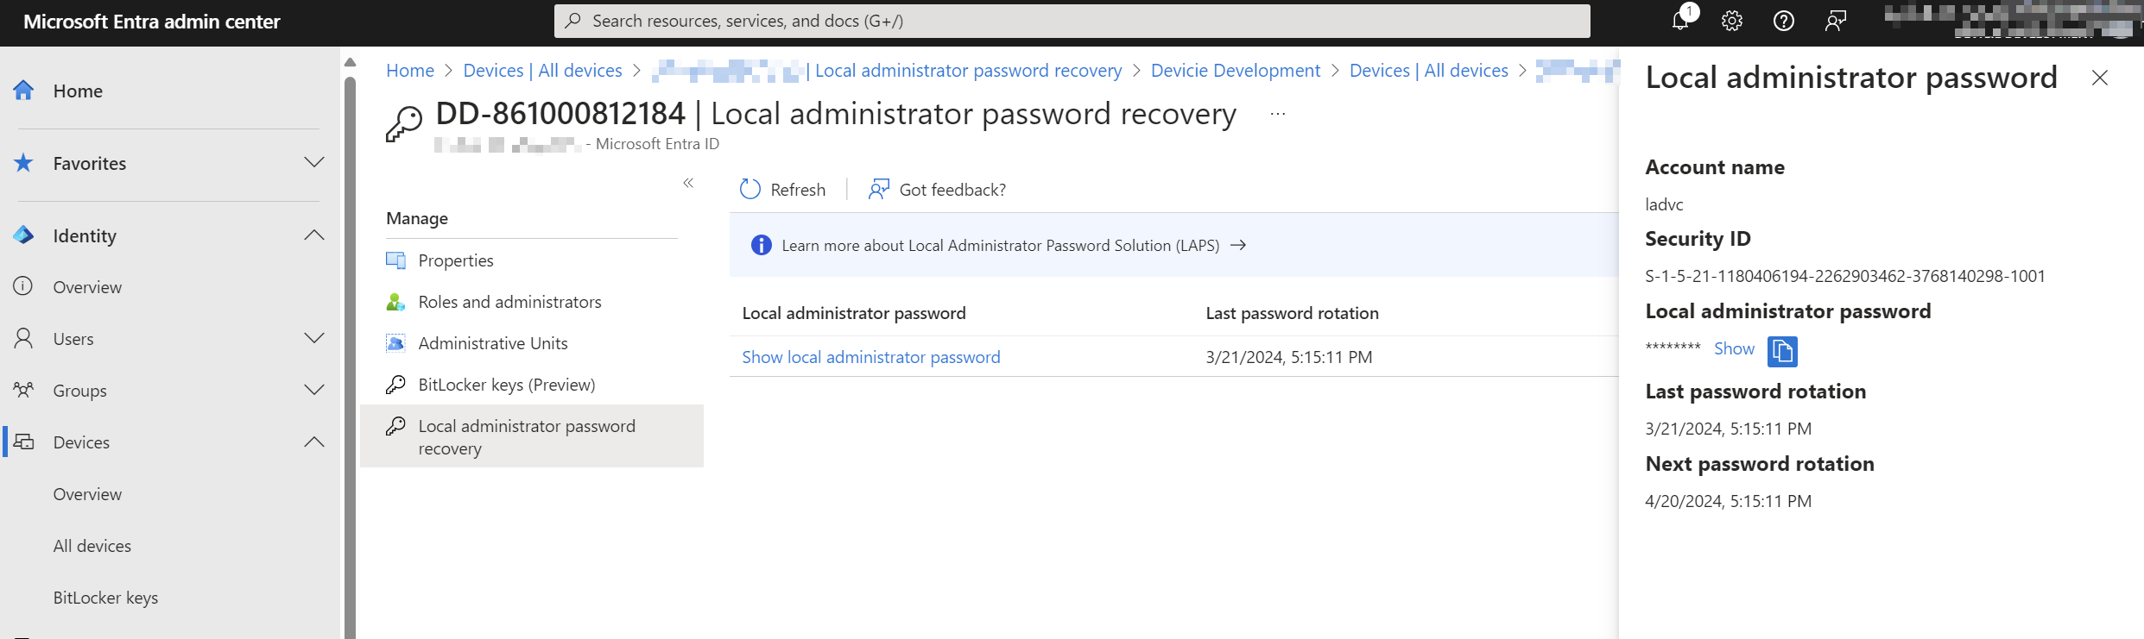Click the Refresh icon
This screenshot has width=2144, height=639.
click(750, 190)
